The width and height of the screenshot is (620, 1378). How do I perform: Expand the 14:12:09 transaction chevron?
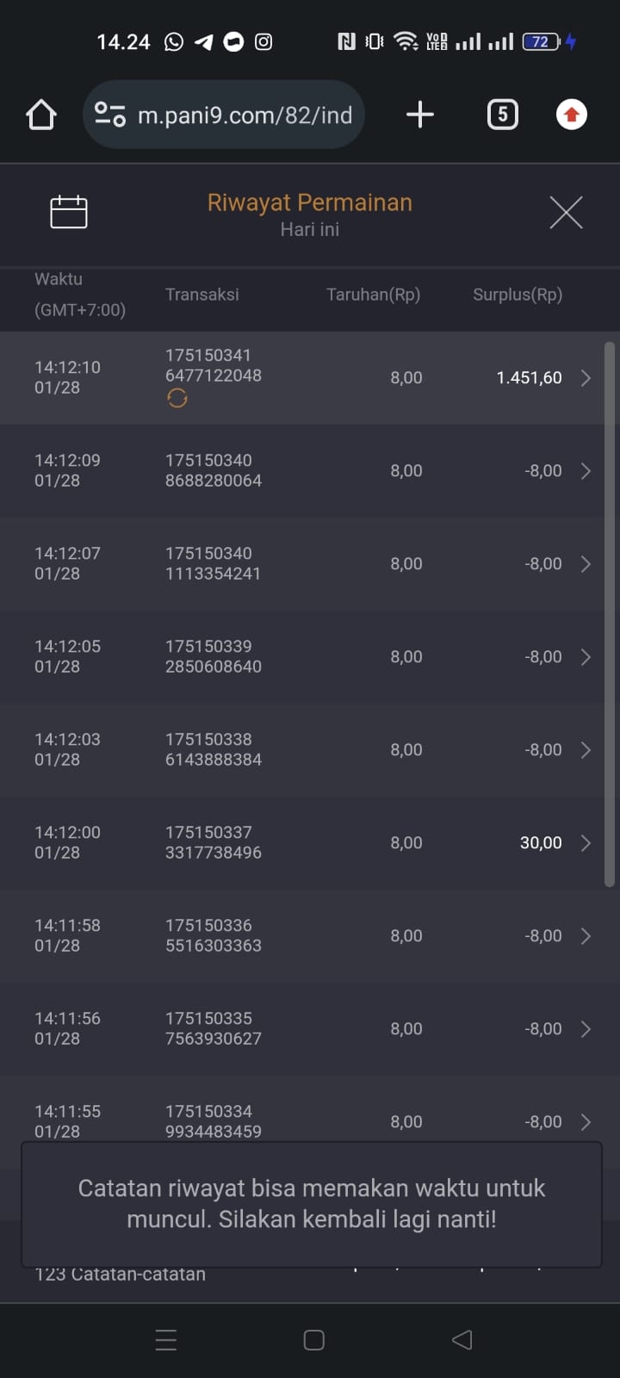pos(586,471)
